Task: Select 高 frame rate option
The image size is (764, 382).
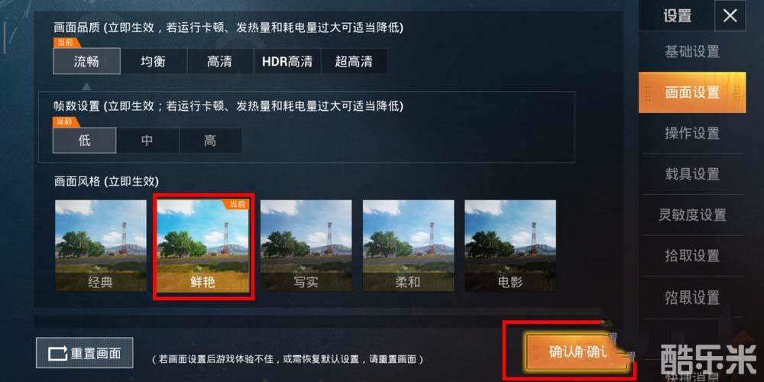Action: coord(210,141)
